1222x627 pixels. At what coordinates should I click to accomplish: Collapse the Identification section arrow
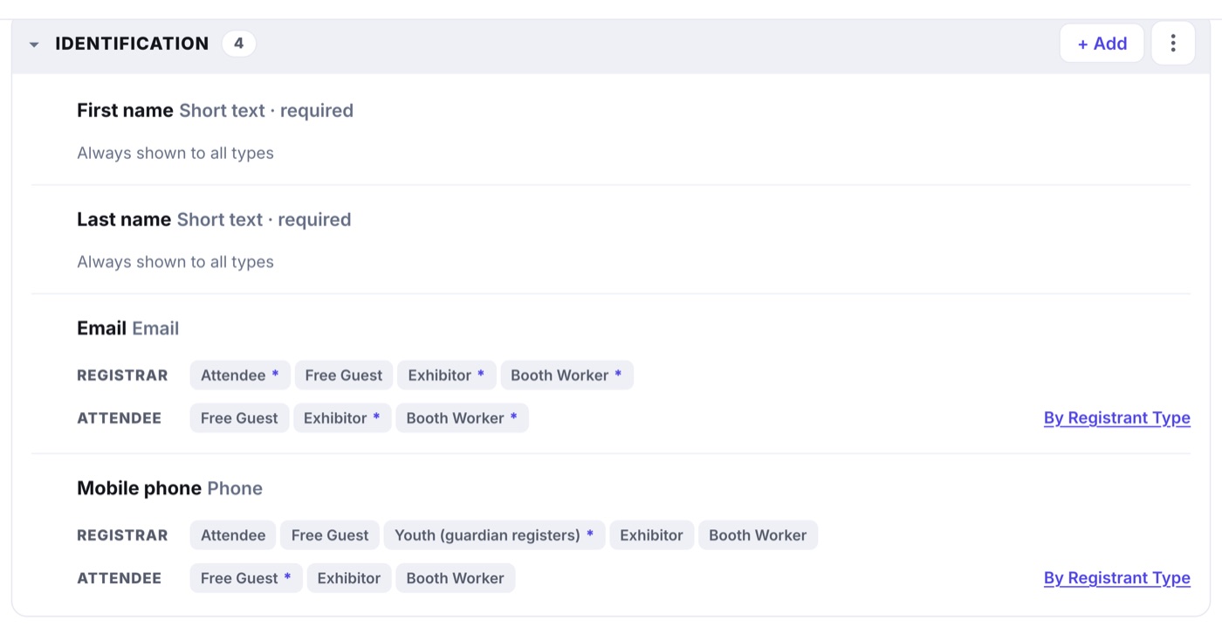34,45
